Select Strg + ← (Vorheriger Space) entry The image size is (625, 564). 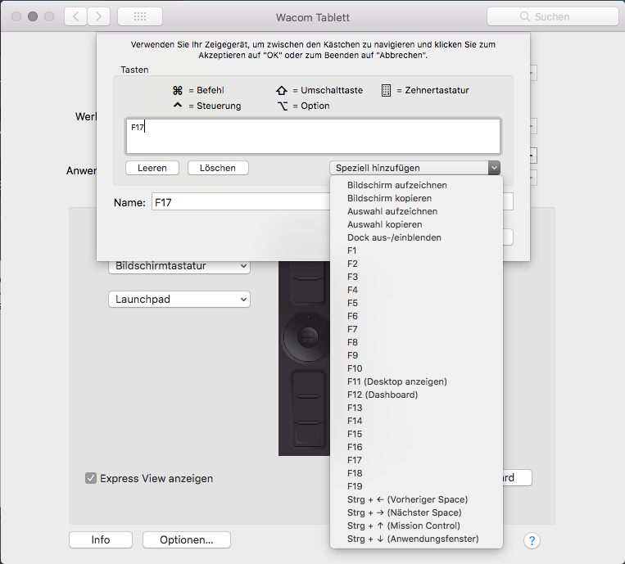tap(417, 500)
